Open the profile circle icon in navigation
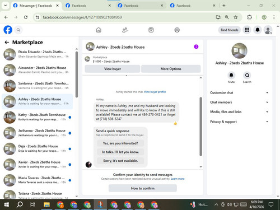 pyautogui.click(x=177, y=30)
